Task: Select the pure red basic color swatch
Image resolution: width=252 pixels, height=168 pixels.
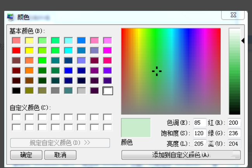Action: click(x=16, y=50)
